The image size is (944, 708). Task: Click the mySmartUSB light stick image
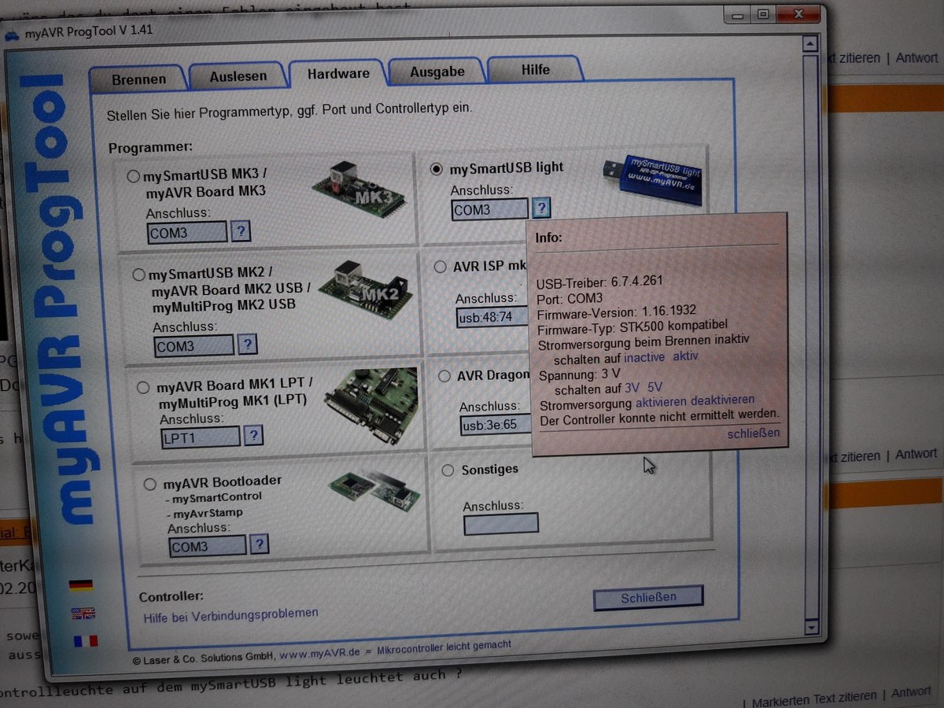point(653,179)
